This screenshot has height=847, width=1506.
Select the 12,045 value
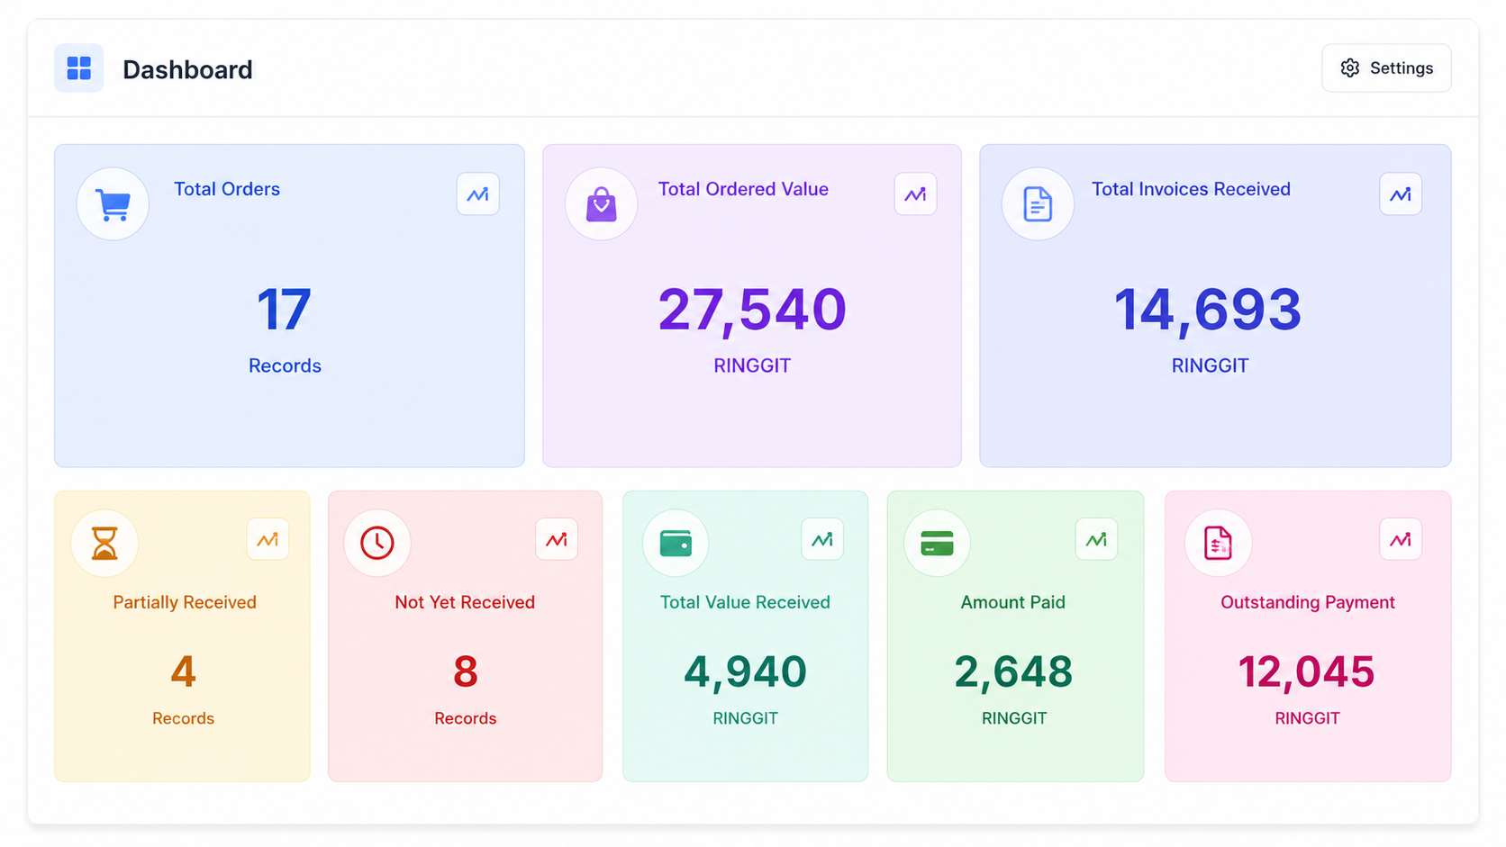pyautogui.click(x=1306, y=672)
